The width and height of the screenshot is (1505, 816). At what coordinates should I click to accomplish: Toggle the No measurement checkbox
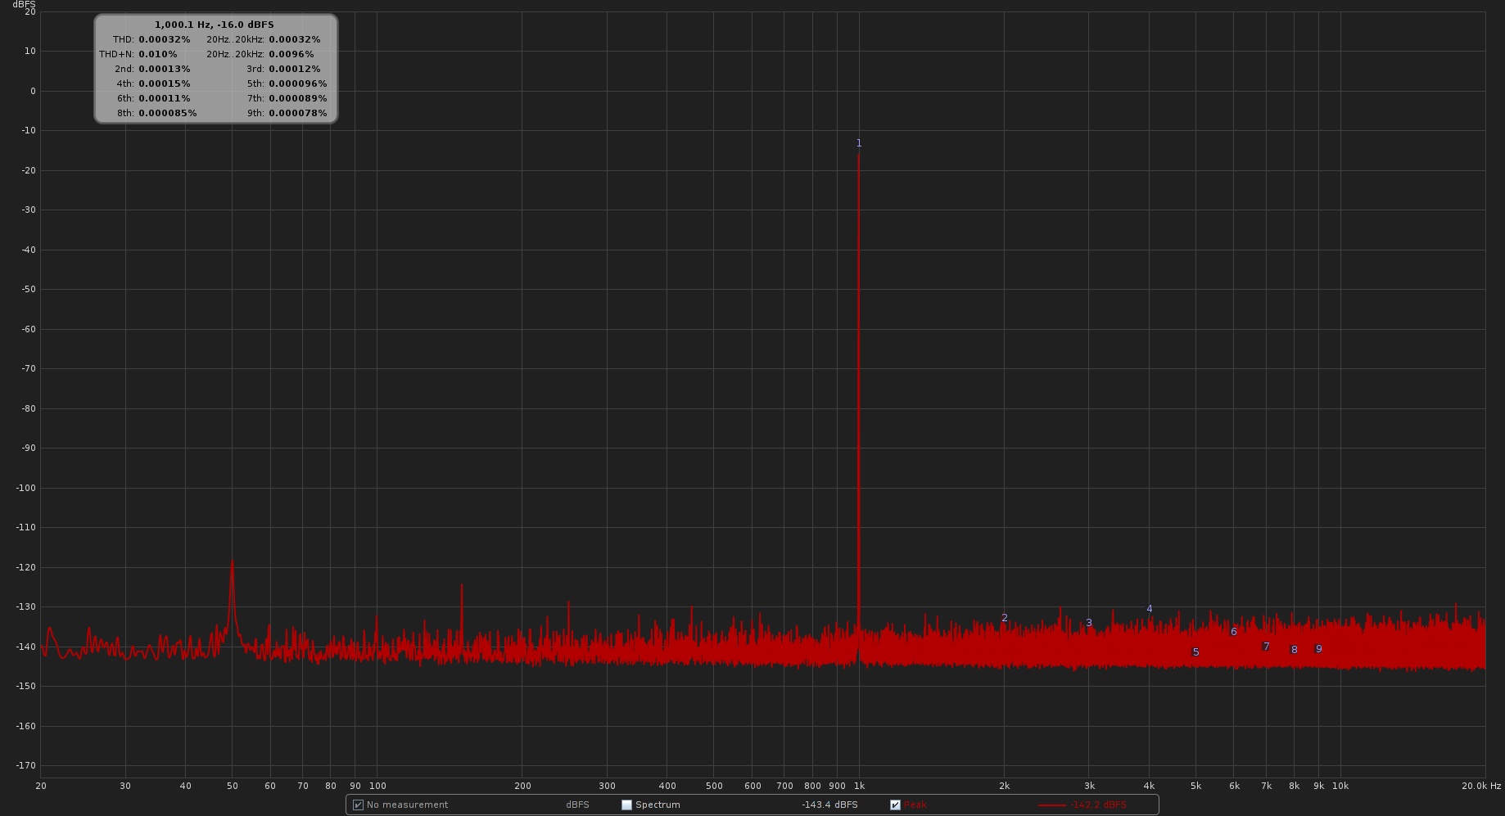pyautogui.click(x=358, y=805)
